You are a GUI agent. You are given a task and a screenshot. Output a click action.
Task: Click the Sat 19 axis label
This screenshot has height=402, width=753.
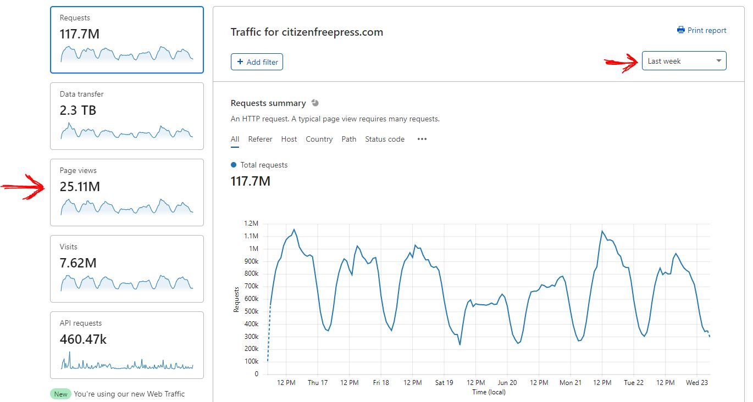coord(444,382)
